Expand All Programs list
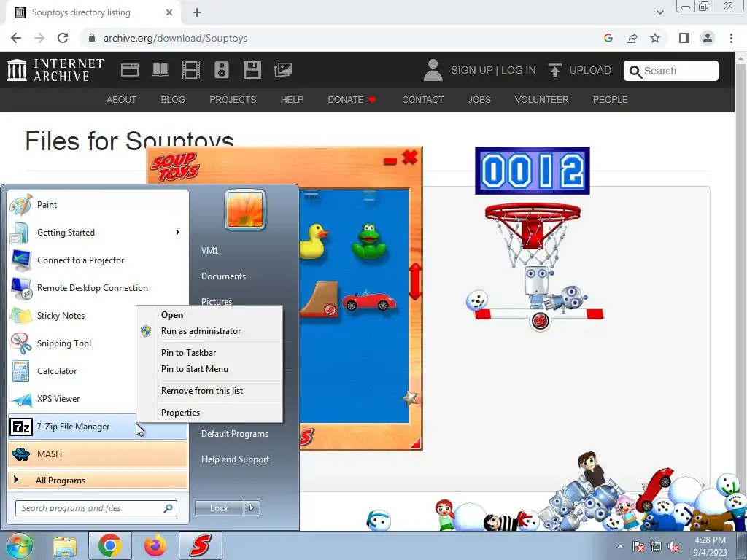 point(98,480)
